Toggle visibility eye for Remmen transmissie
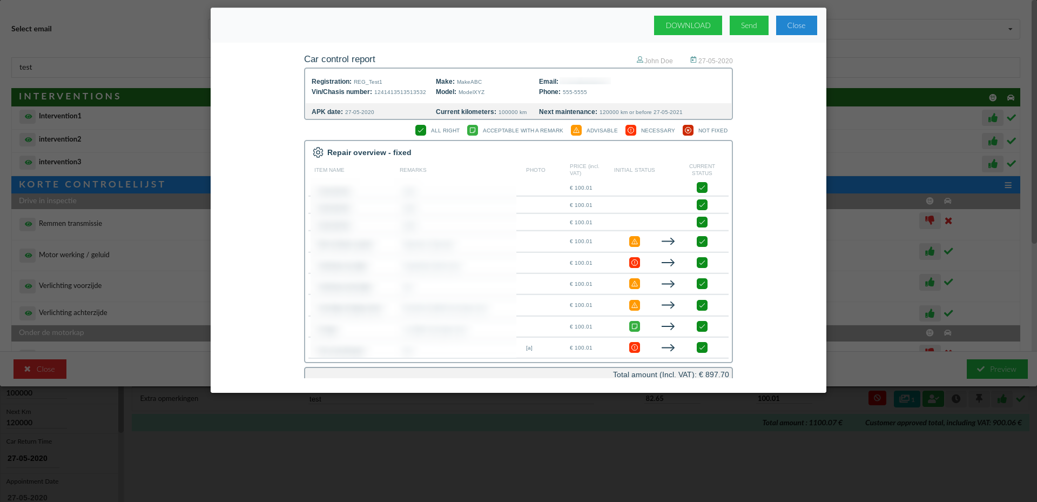 coord(28,224)
